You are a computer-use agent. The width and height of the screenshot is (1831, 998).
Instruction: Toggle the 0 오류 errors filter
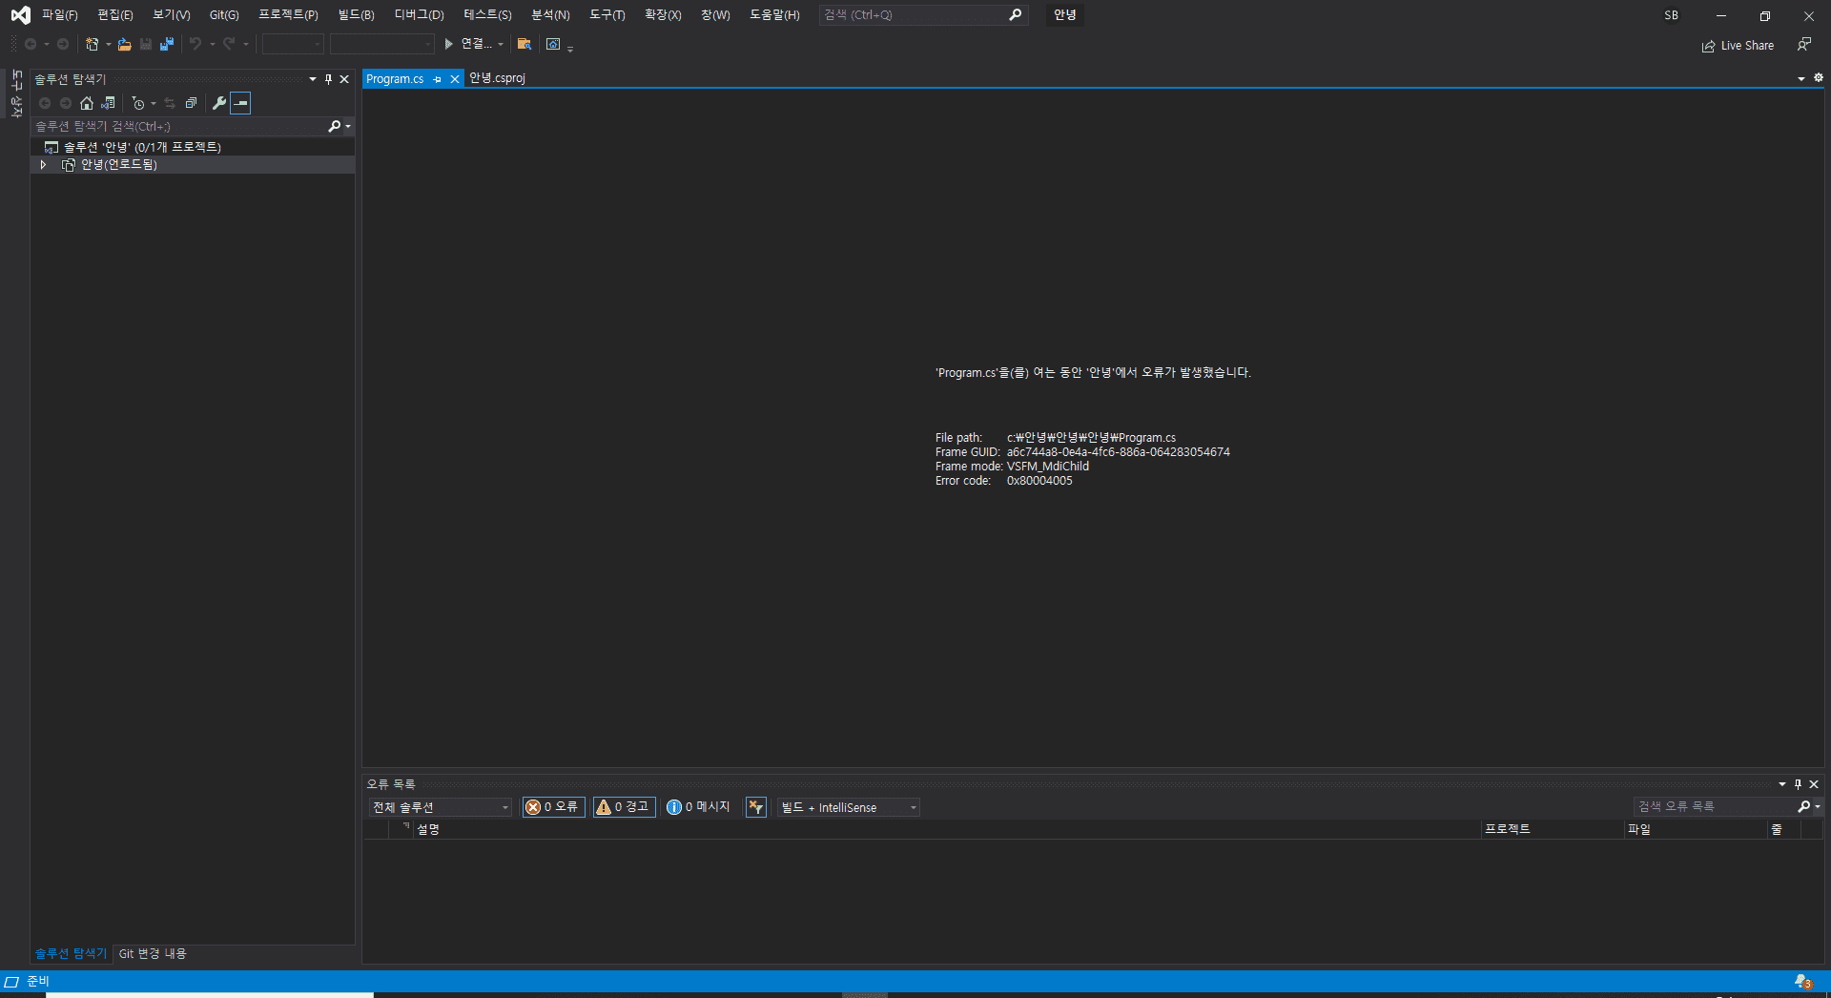(x=553, y=807)
